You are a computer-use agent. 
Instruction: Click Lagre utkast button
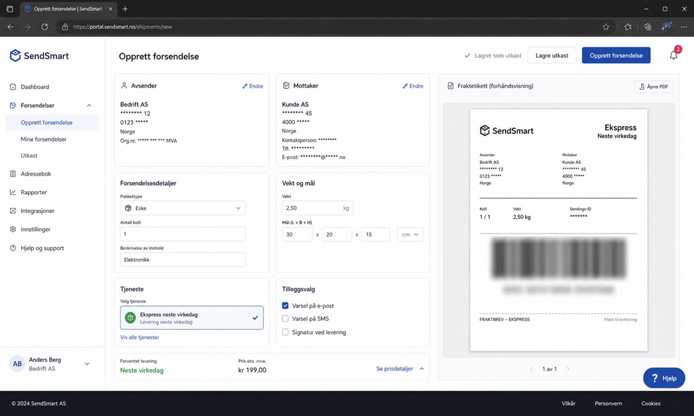552,55
